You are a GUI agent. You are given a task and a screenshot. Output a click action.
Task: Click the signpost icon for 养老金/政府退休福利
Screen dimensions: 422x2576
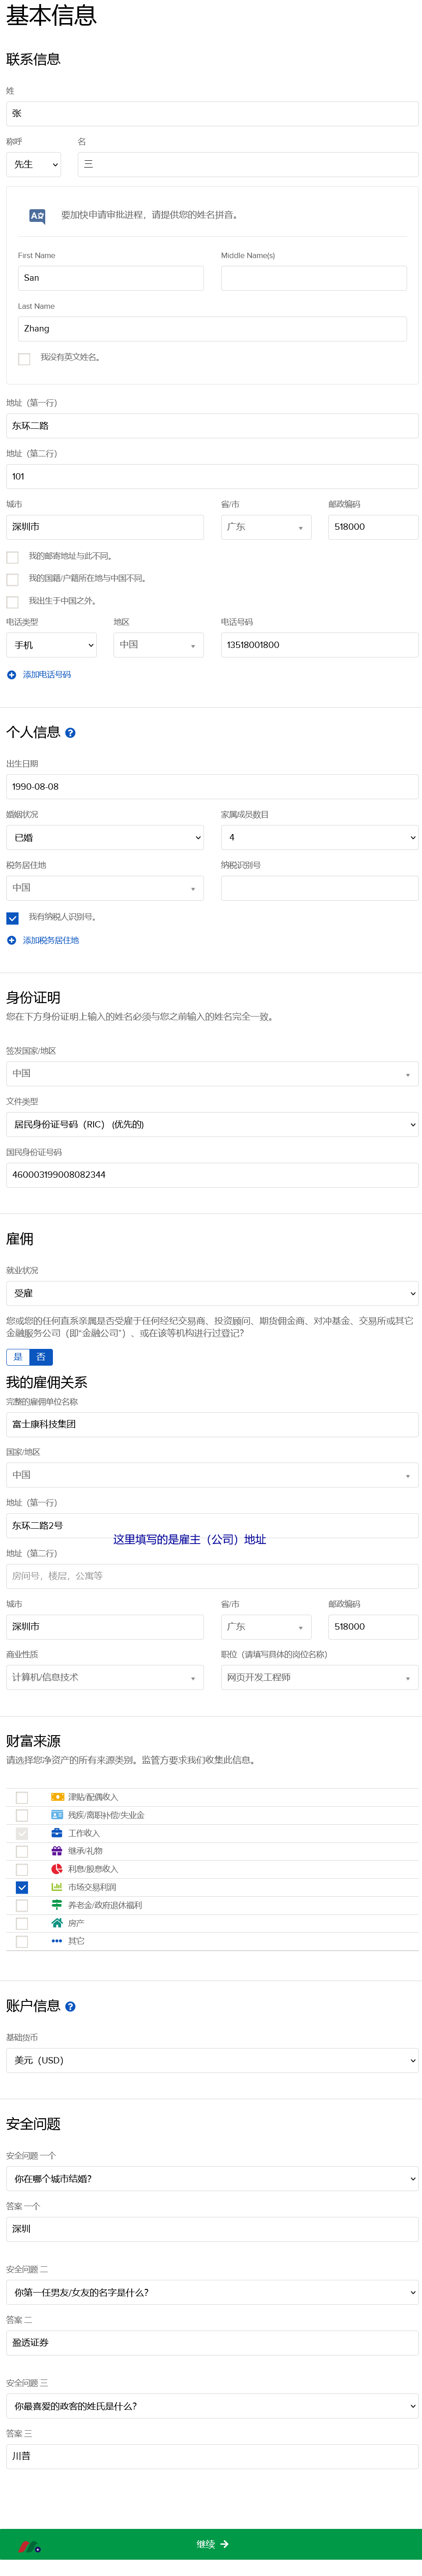click(x=57, y=1905)
